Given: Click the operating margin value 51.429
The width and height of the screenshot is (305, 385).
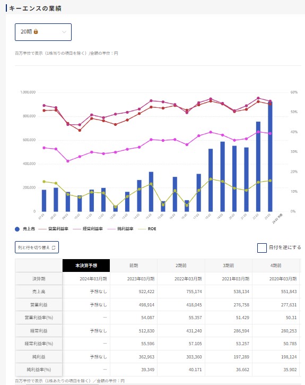Looking at the screenshot, I should (242, 318).
